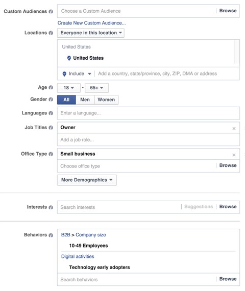
Task: Click the Enter a language field
Action: coord(149,113)
